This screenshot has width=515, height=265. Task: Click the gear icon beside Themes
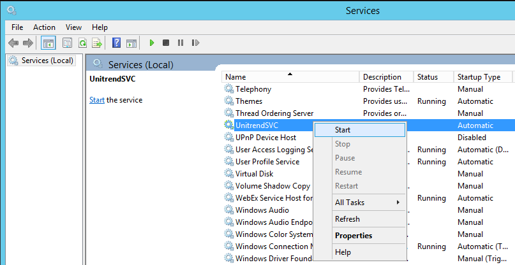(x=229, y=101)
